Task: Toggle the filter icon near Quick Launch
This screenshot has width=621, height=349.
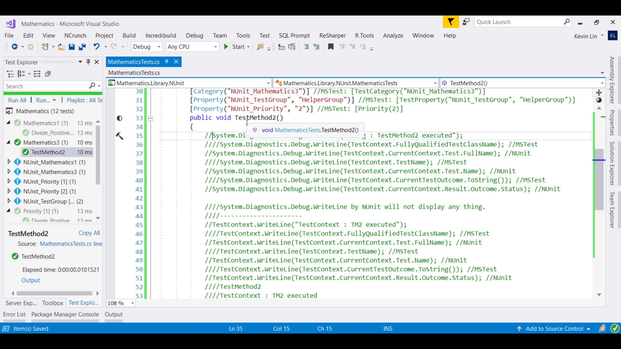Action: point(451,22)
